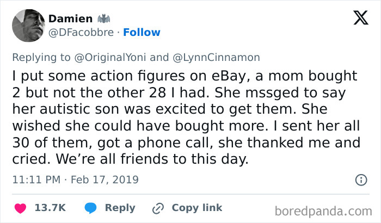The width and height of the screenshot is (381, 223).
Task: Open the tweet info circle icon
Action: [360, 179]
